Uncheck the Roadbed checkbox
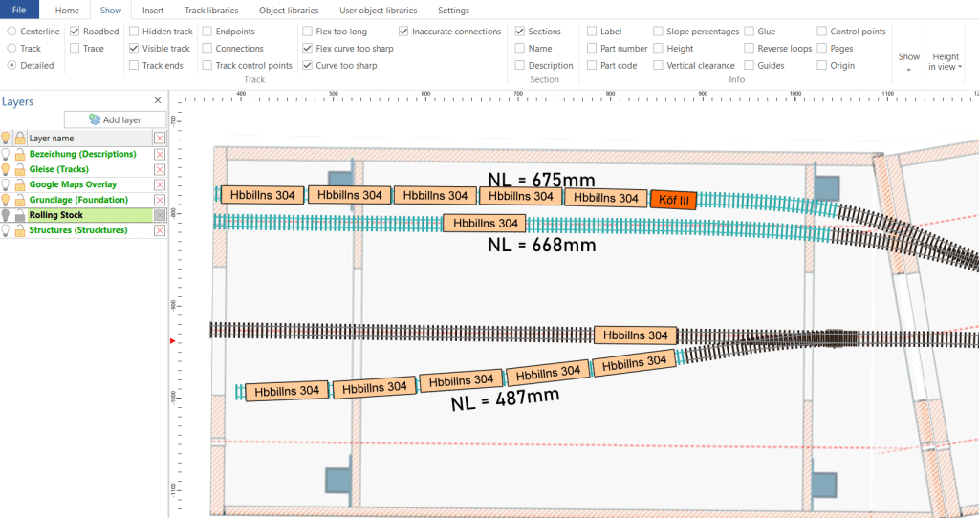Image resolution: width=979 pixels, height=518 pixels. point(76,32)
